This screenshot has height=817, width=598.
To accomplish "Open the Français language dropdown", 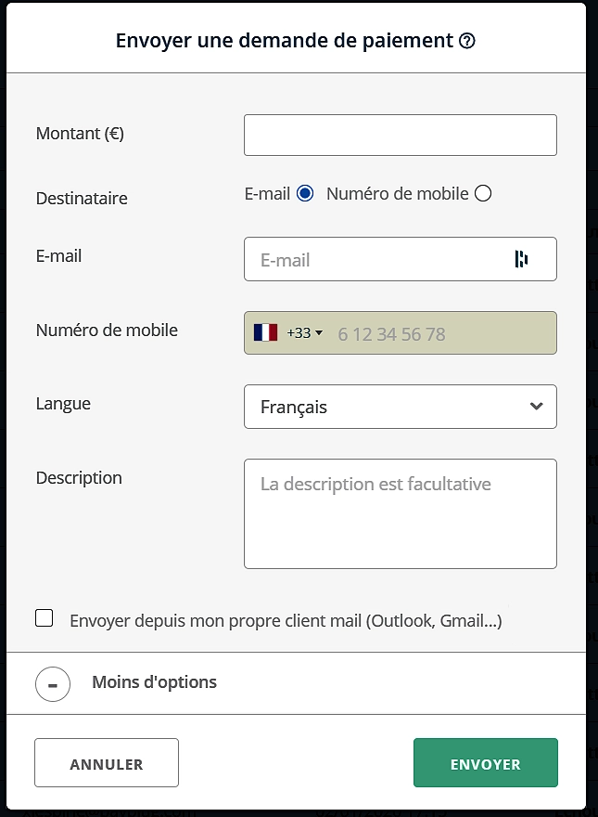I will (400, 406).
